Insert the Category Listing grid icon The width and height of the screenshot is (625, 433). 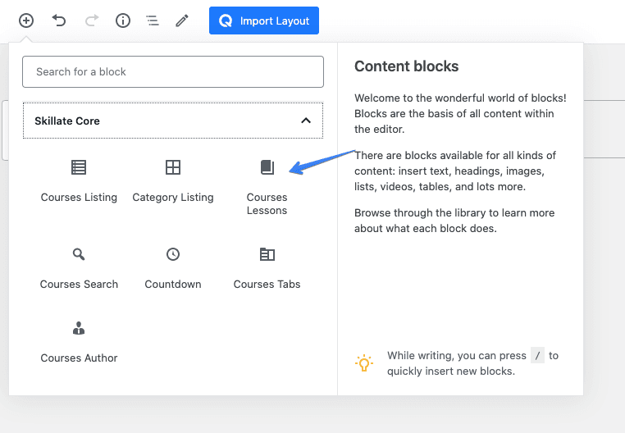(173, 167)
